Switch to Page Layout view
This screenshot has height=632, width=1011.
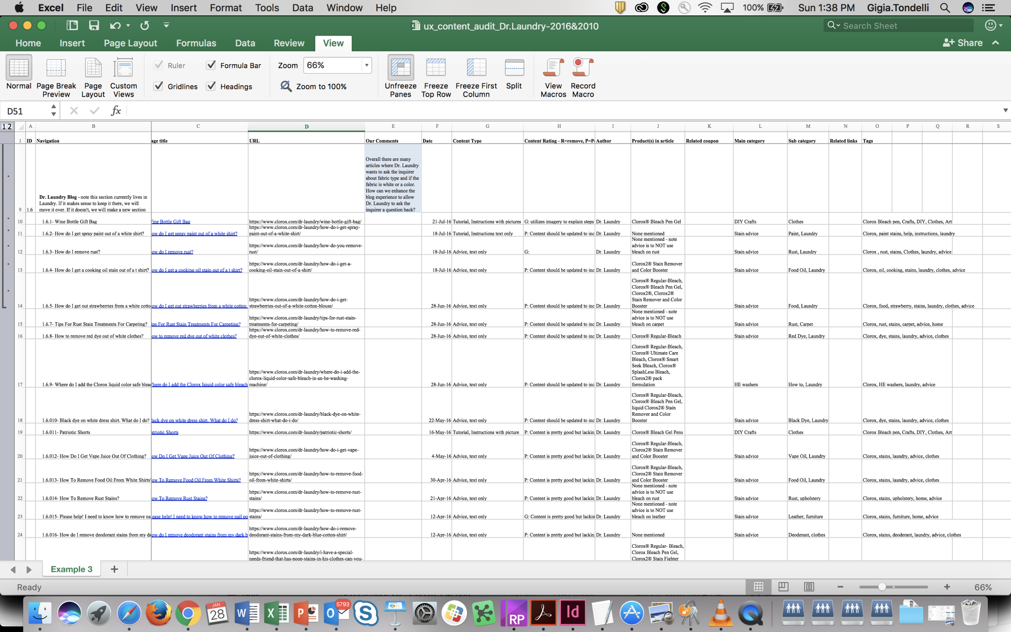[93, 78]
